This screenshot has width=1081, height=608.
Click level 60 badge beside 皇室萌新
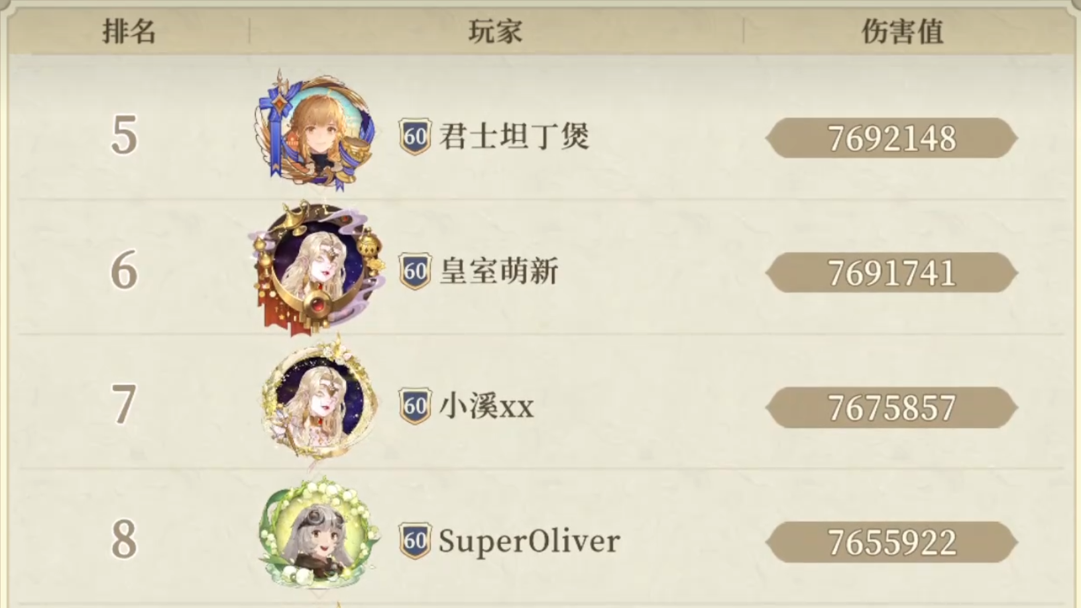[416, 271]
